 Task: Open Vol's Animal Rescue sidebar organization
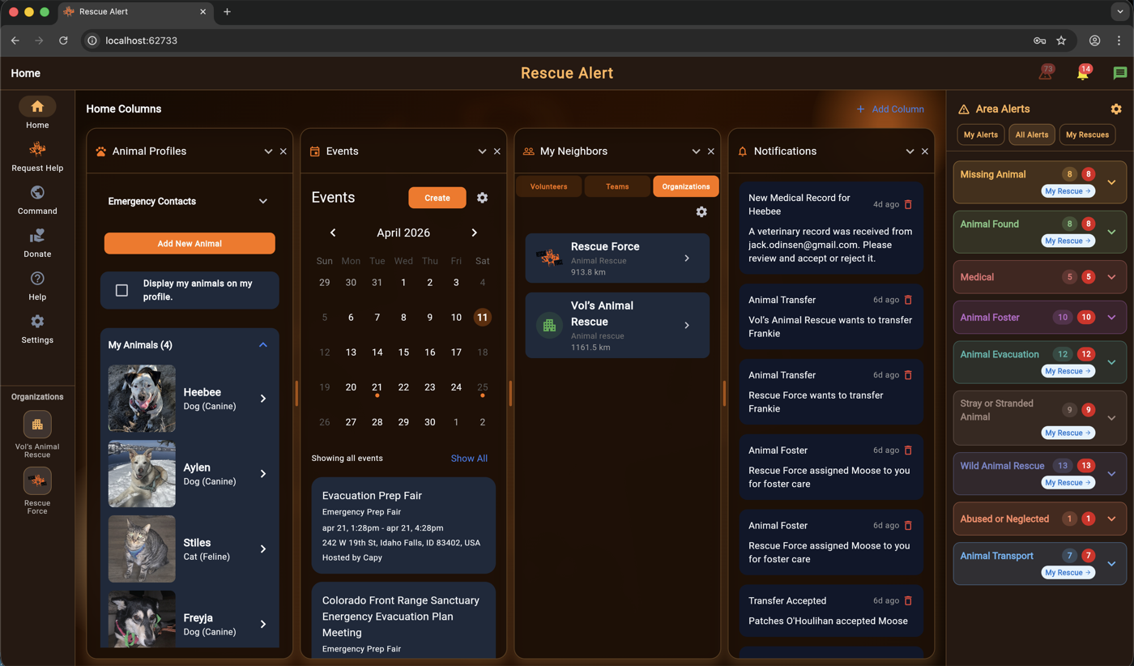37,425
